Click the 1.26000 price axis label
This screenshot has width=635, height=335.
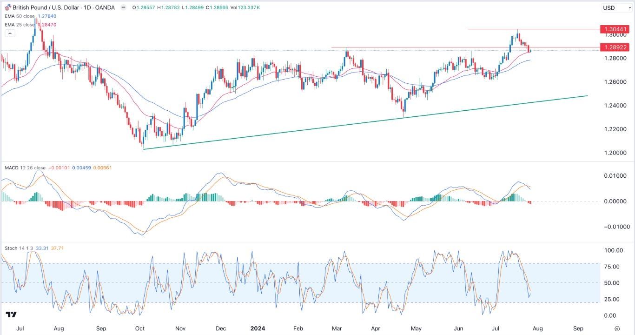615,82
